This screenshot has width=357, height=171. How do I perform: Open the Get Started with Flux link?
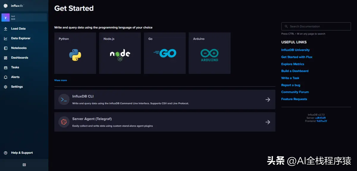click(297, 57)
